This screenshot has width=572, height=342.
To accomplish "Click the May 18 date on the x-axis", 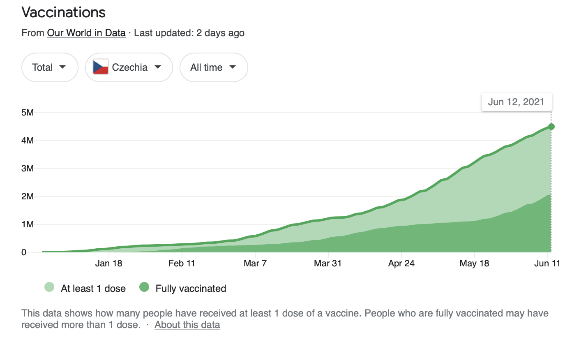I will pos(474,263).
